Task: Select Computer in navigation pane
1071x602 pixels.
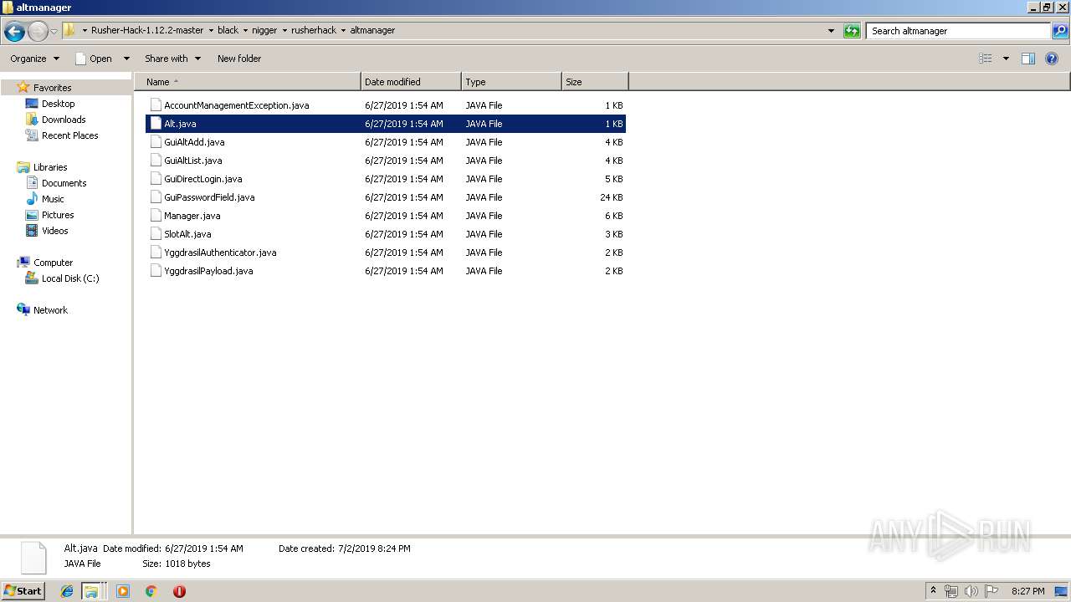Action: 53,263
